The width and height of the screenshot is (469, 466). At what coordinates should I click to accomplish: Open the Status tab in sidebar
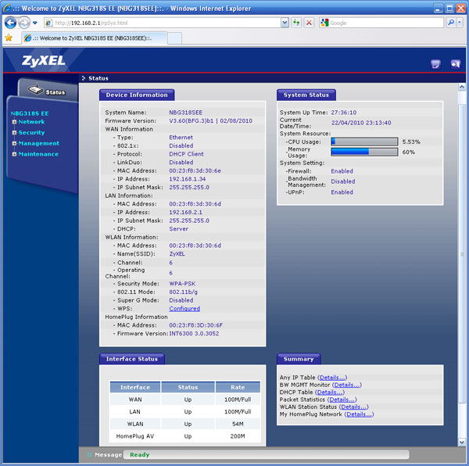pyautogui.click(x=48, y=91)
